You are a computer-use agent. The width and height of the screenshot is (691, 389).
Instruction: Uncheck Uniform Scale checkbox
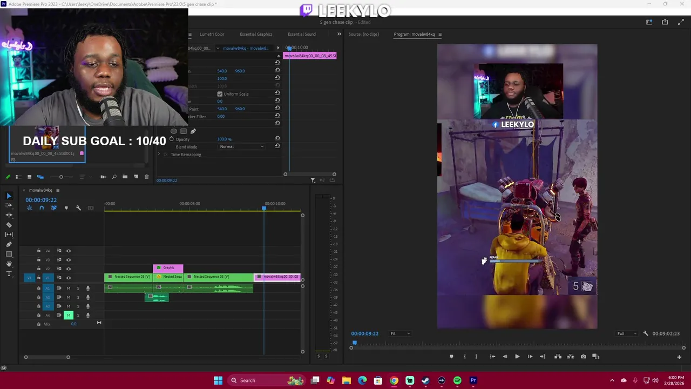point(220,94)
